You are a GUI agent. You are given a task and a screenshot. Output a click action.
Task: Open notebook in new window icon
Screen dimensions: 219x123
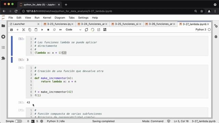(x=99, y=30)
